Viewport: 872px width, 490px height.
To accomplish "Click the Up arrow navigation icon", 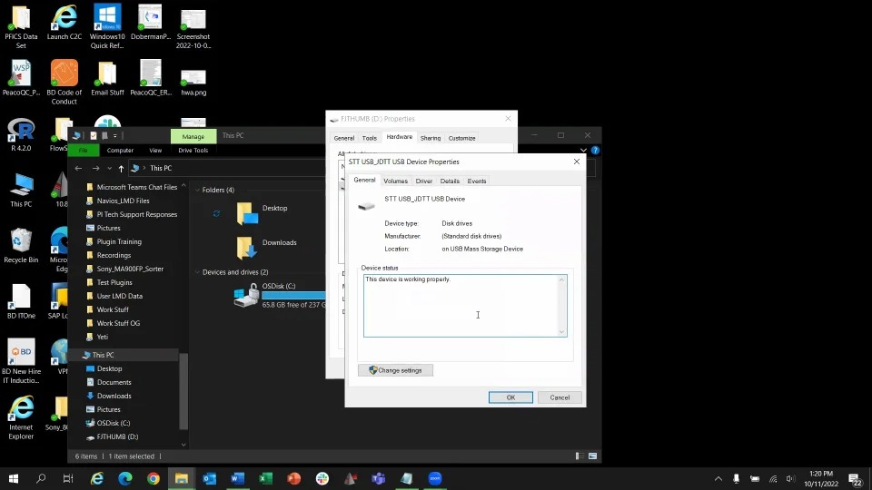I will 121,168.
